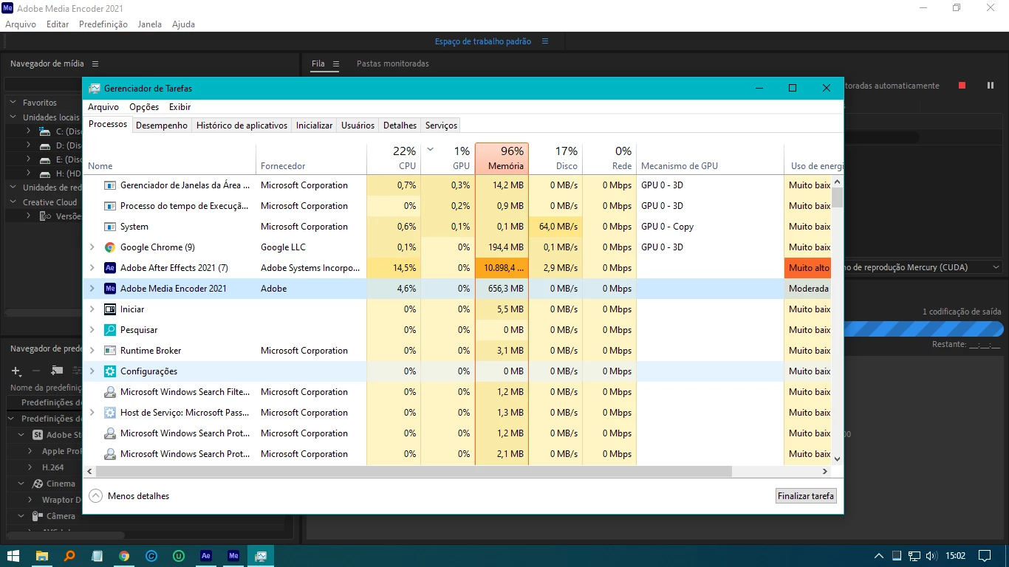Click the Task Manager taskbar icon
The image size is (1009, 567).
point(261,555)
